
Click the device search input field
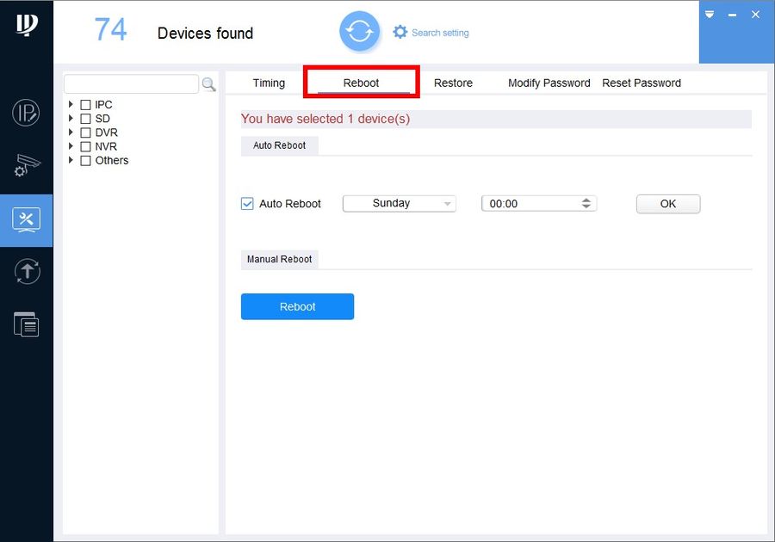point(132,84)
